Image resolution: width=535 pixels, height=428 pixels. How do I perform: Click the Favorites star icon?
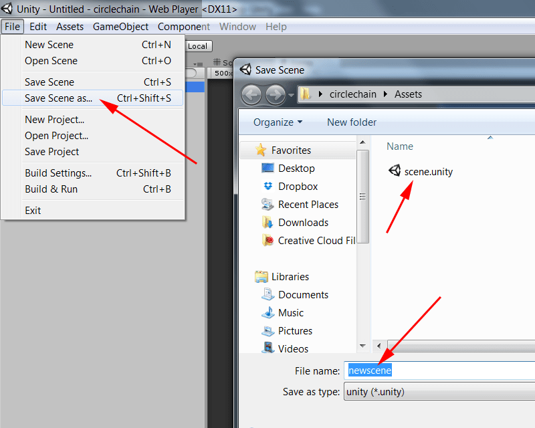point(261,150)
